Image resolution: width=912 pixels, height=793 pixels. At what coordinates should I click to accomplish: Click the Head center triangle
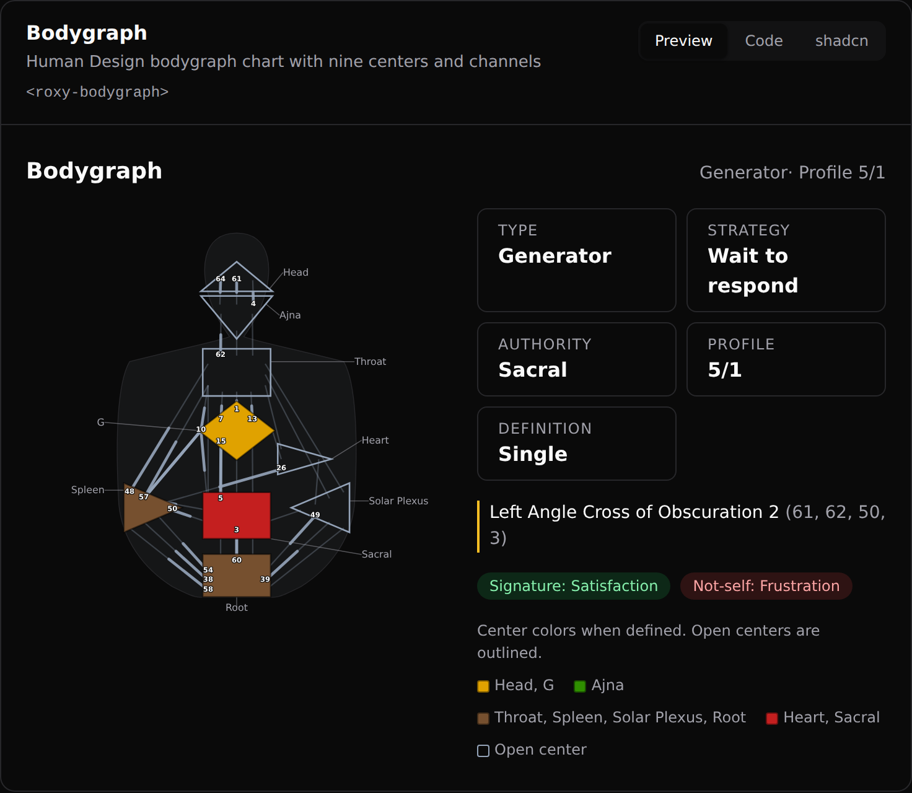(x=237, y=280)
